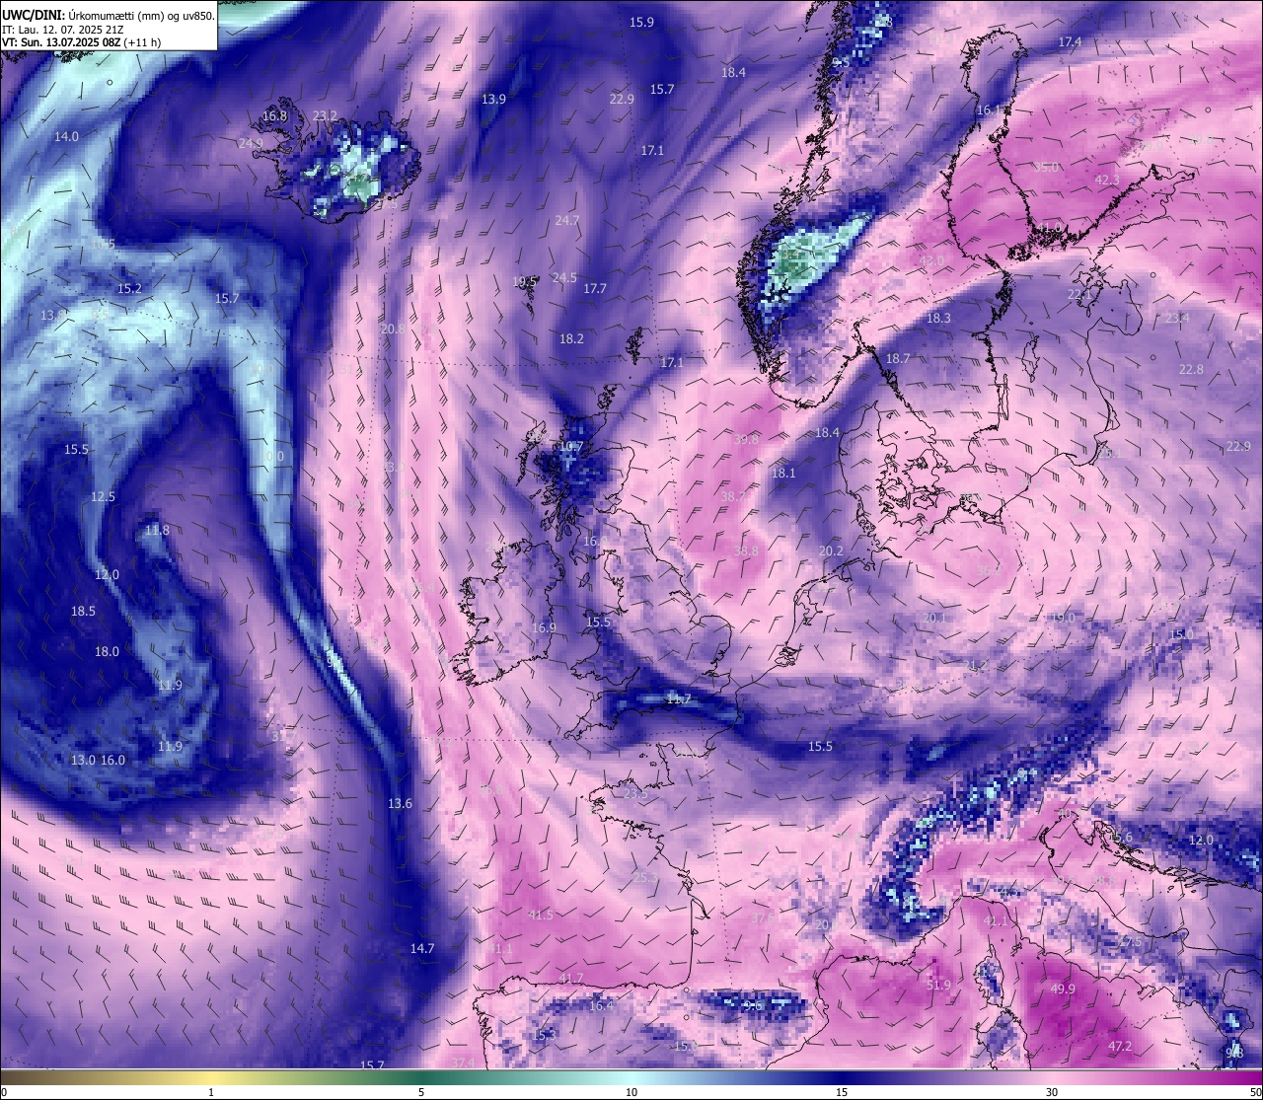The image size is (1263, 1100).
Task: Click the 13.9 value label
Action: [x=493, y=100]
